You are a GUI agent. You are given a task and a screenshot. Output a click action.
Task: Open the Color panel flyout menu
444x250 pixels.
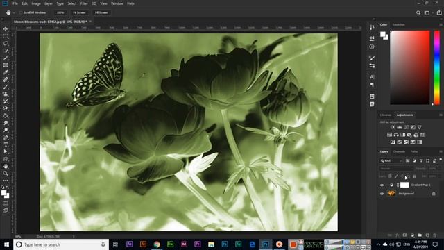pyautogui.click(x=441, y=25)
